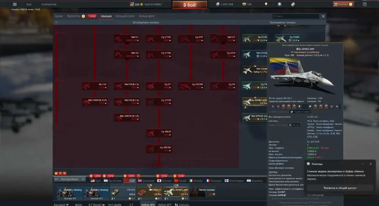The image size is (379, 206).
Task: Choose the Япония nation flag
Action: 164,180
